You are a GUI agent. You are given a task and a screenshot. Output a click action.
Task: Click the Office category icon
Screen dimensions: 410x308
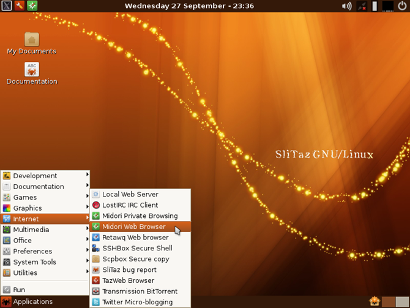coord(7,240)
